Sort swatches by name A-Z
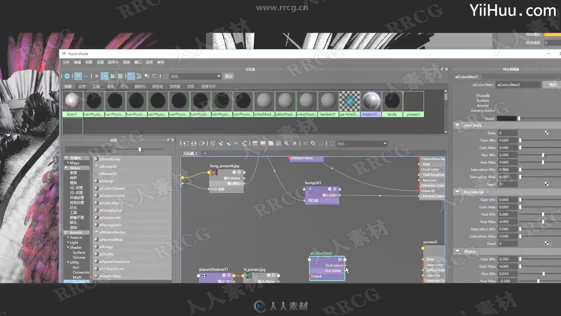Screen dimensions: 561x316 click(x=131, y=76)
